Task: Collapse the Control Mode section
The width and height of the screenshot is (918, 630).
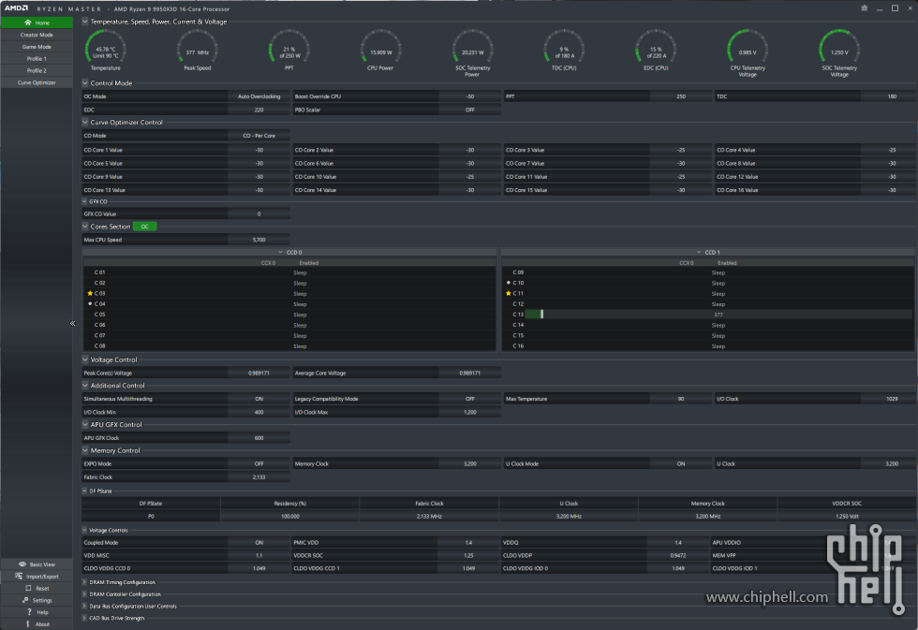Action: (x=85, y=83)
